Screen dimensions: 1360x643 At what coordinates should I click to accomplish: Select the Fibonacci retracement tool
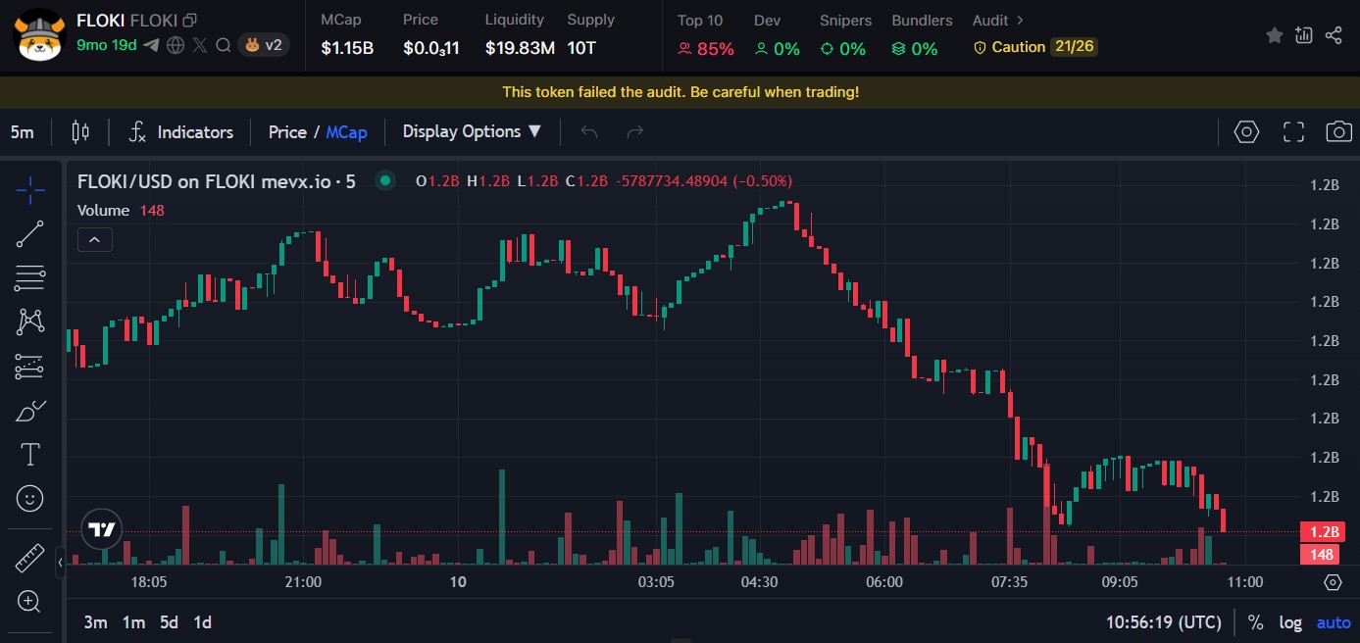30,278
